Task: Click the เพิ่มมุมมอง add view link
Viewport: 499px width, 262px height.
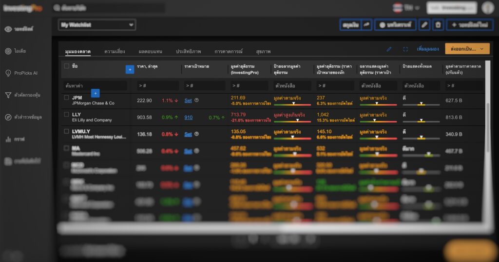Action: 428,49
